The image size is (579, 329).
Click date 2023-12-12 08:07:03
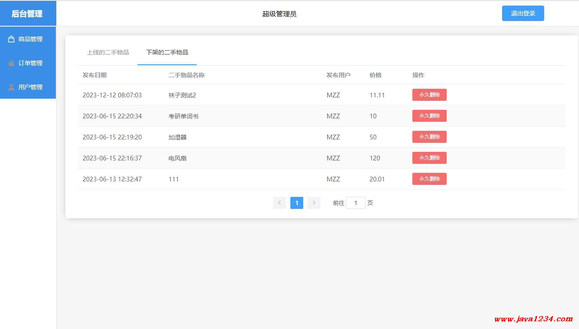(112, 95)
